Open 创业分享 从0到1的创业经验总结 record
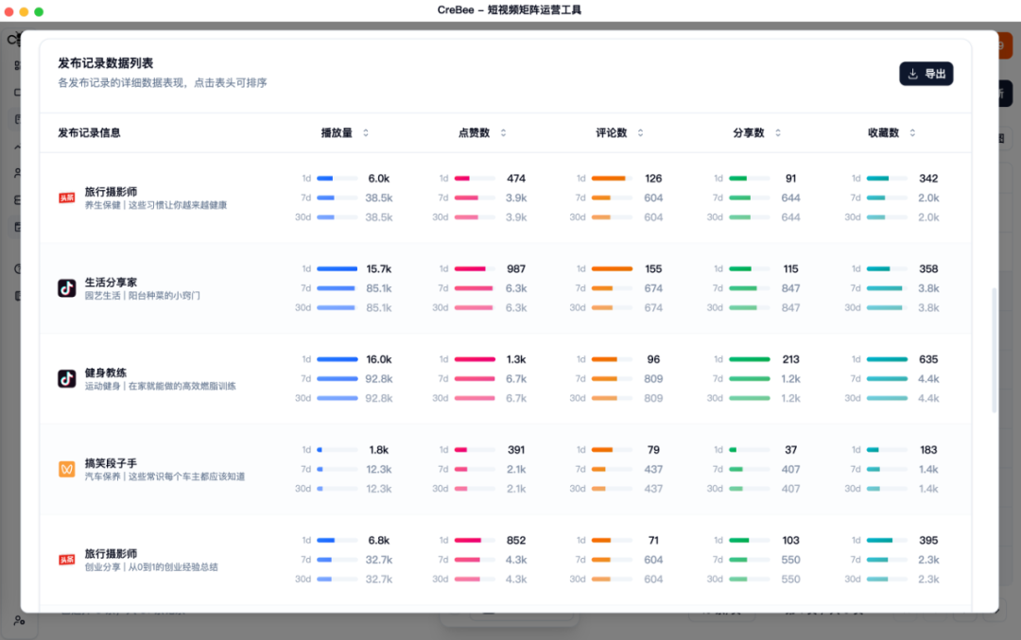1021x640 pixels. [151, 567]
